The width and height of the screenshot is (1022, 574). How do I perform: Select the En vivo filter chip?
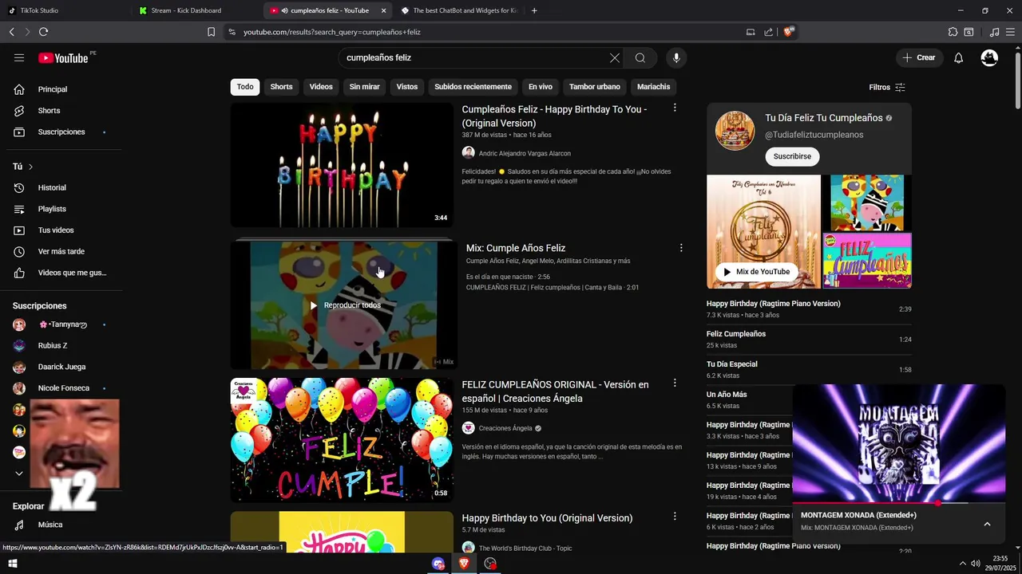click(x=540, y=87)
